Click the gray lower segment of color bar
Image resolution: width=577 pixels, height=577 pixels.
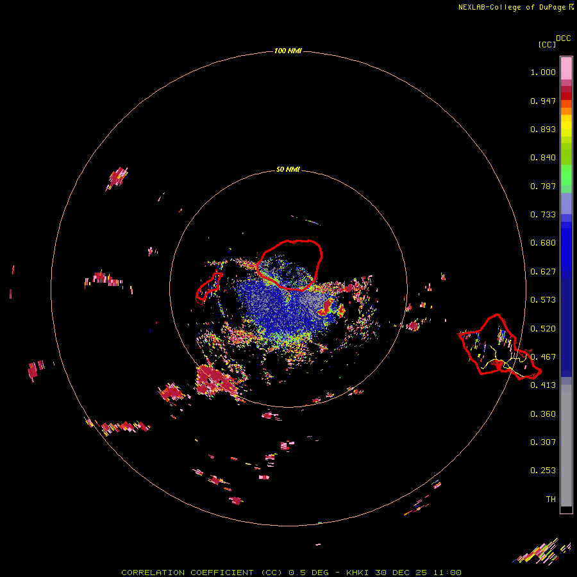click(x=566, y=446)
